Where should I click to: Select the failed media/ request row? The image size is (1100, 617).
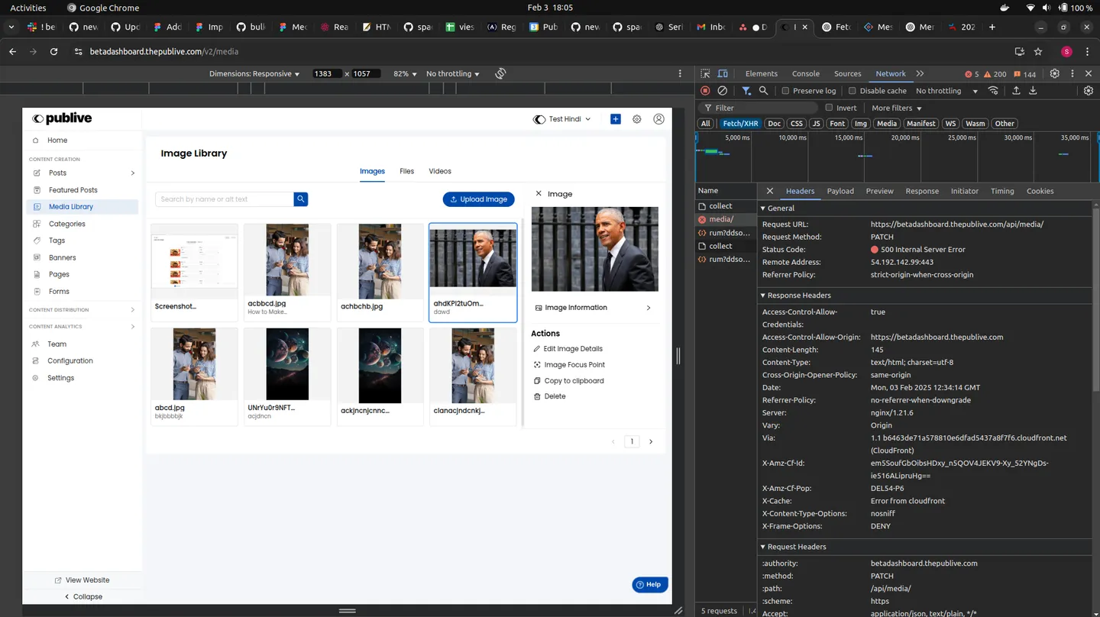click(726, 219)
